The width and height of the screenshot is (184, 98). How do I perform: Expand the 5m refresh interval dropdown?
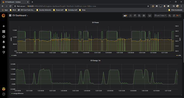tap(178, 16)
